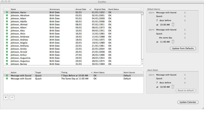Adjust Alarm Detail time stepper
Viewport: 204px width, 128px height.
point(173,87)
